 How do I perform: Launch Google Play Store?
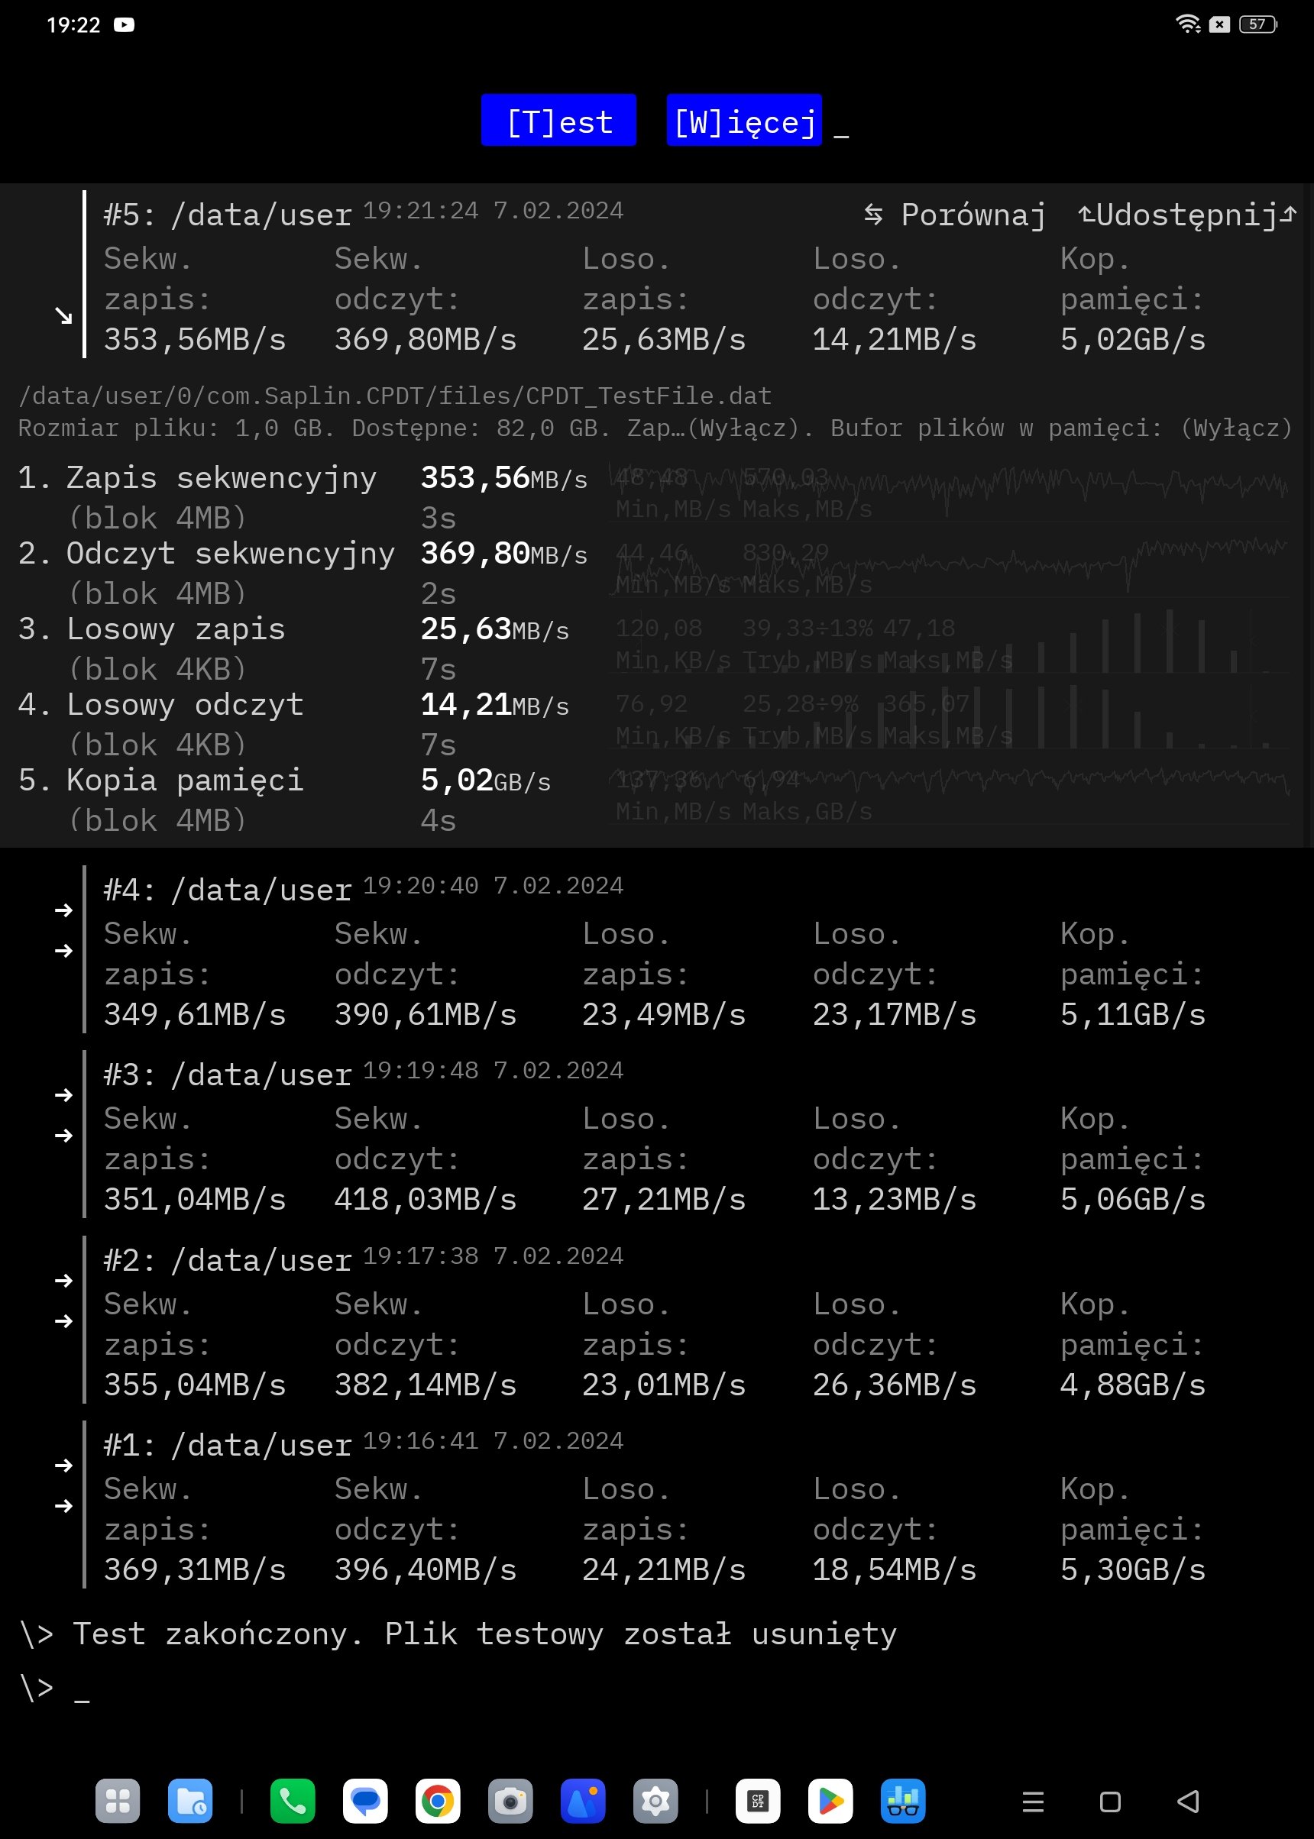click(830, 1800)
